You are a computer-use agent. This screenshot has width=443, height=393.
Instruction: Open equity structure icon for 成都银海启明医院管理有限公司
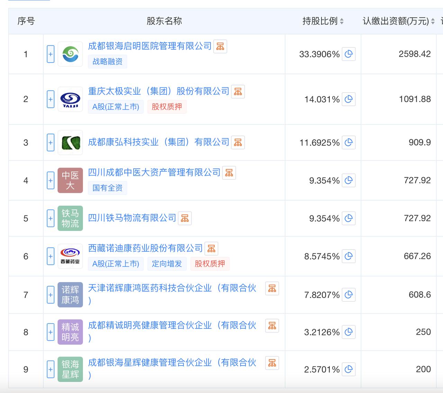point(220,46)
